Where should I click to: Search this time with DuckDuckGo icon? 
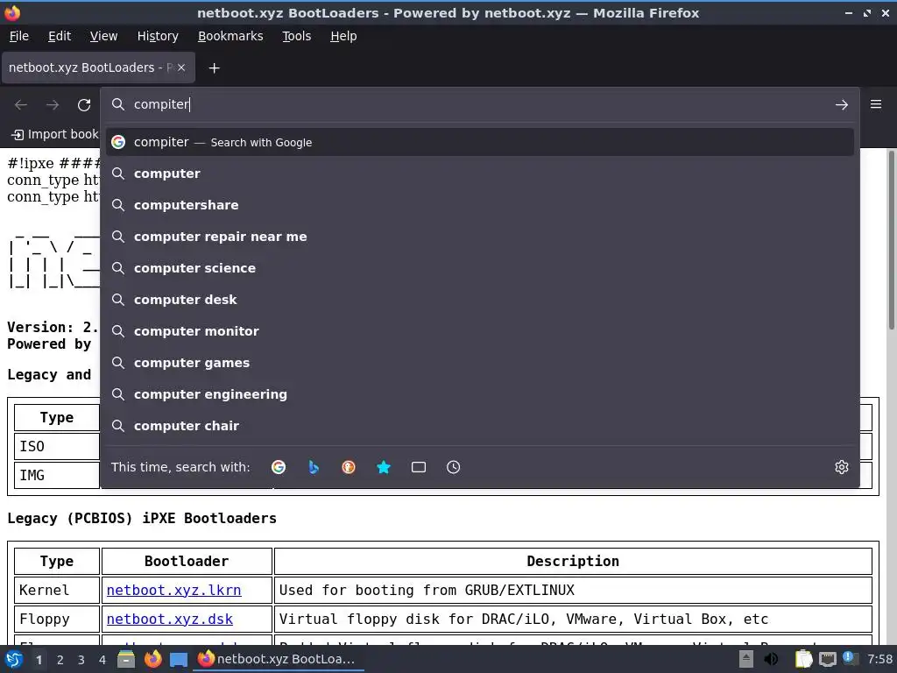pos(349,467)
